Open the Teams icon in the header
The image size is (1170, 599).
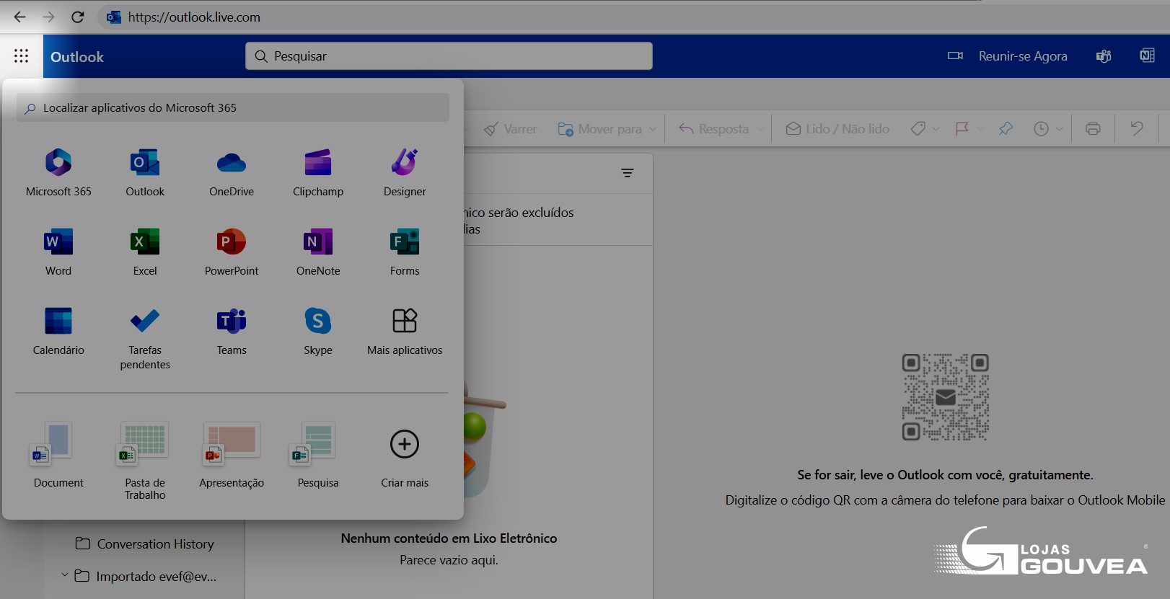click(x=1104, y=56)
